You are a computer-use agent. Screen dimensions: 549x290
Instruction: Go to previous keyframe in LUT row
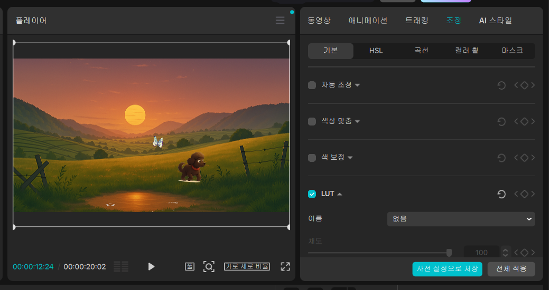[516, 194]
